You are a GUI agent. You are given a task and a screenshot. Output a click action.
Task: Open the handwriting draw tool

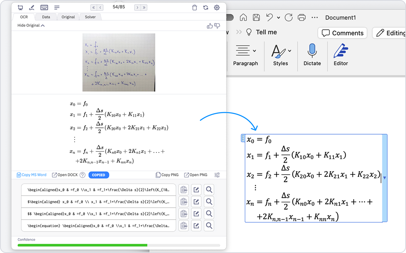click(x=32, y=8)
